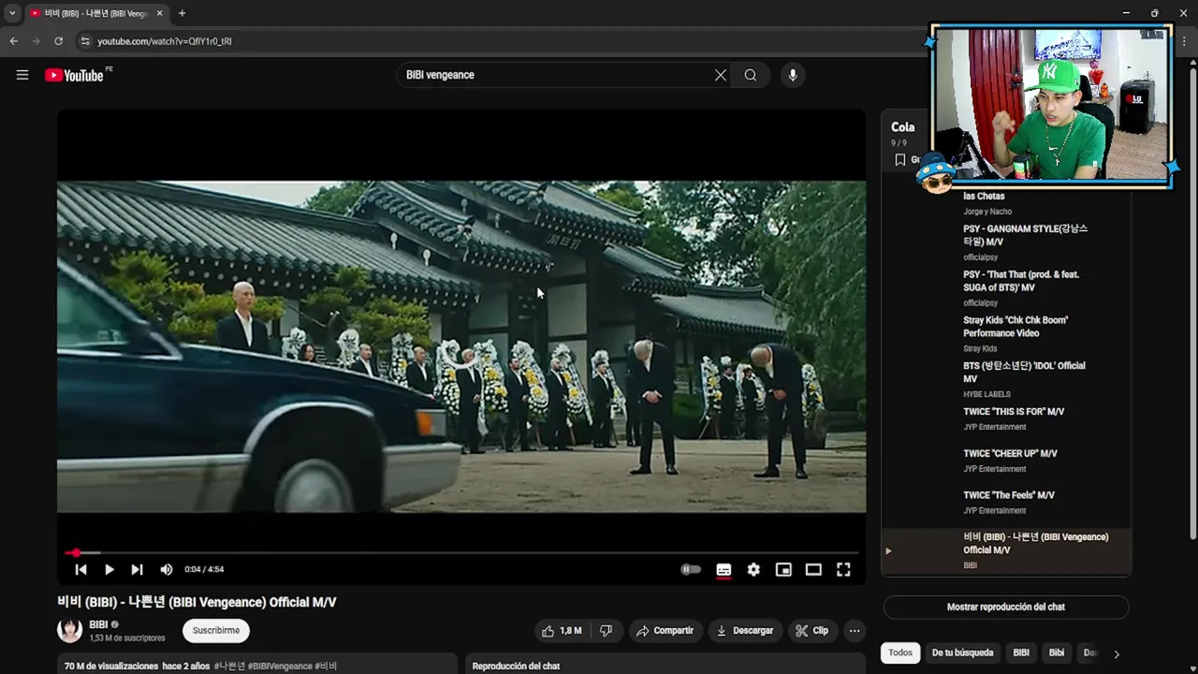The height and width of the screenshot is (674, 1198).
Task: Open #BIBIVengeance hashtag link
Action: (x=280, y=667)
